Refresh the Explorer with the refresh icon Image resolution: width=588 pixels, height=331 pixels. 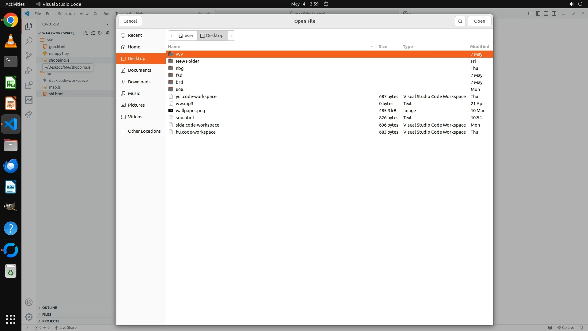tap(100, 33)
